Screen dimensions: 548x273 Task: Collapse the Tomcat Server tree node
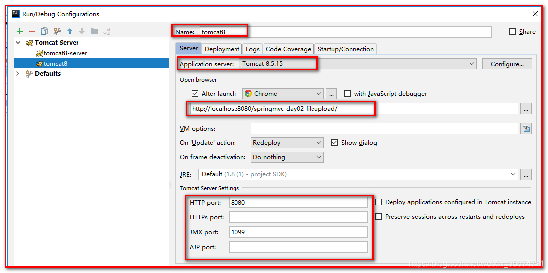[x=18, y=43]
